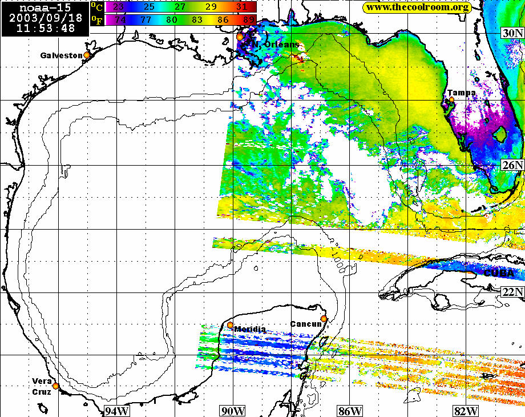
Task: Click the Cancun text label
Action: tap(306, 324)
